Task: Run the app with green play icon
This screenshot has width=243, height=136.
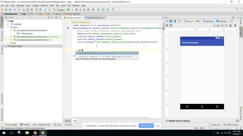Action: [x=68, y=9]
